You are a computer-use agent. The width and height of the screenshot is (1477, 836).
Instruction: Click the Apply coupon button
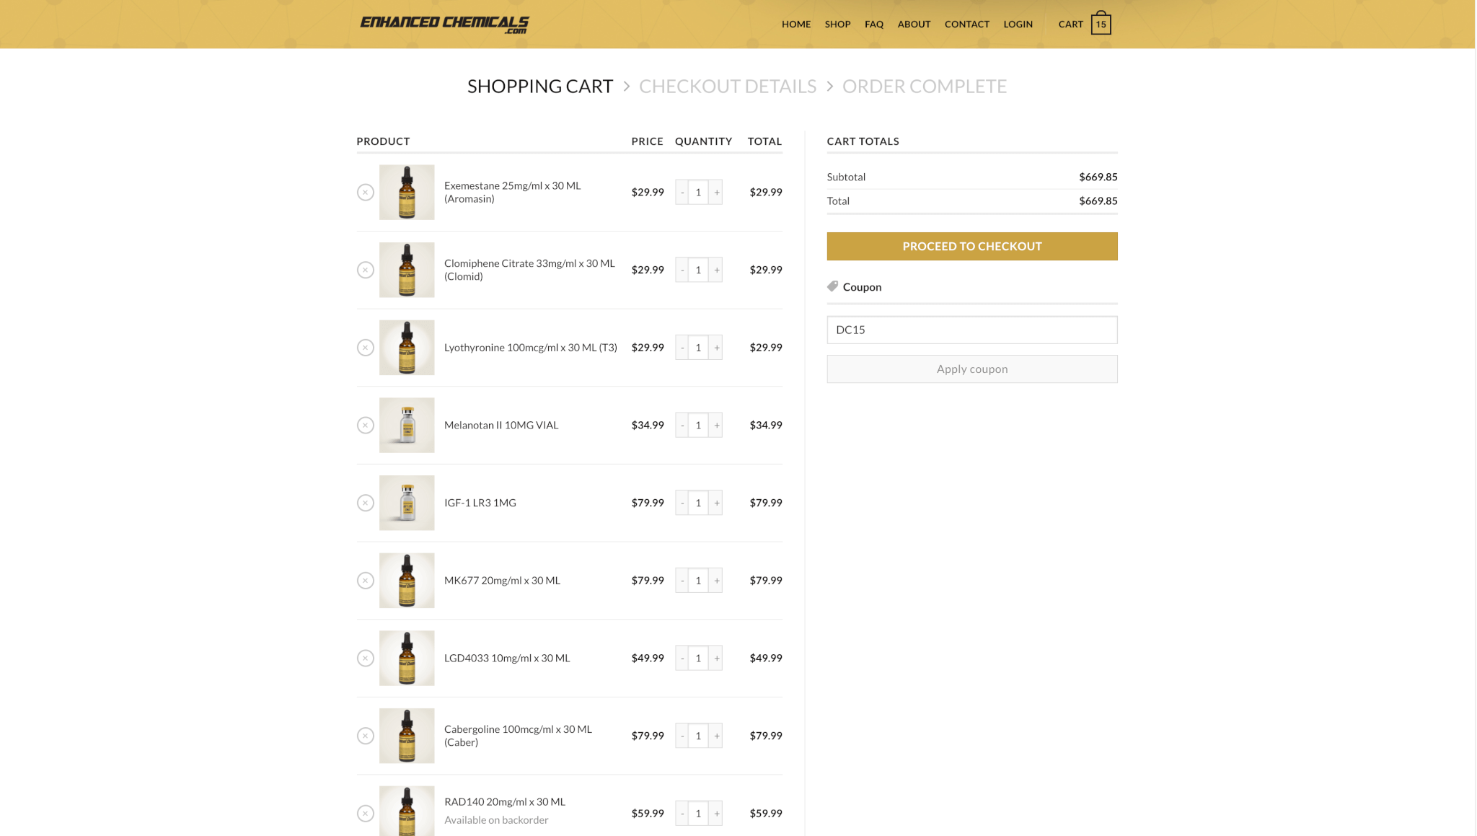972,369
